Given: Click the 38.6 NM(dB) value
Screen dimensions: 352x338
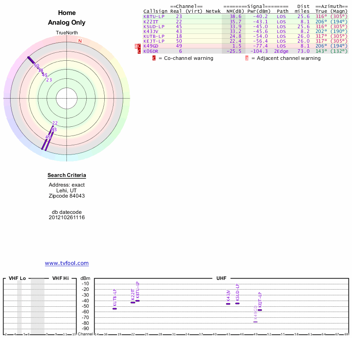Looking at the screenshot, I should pyautogui.click(x=235, y=16).
